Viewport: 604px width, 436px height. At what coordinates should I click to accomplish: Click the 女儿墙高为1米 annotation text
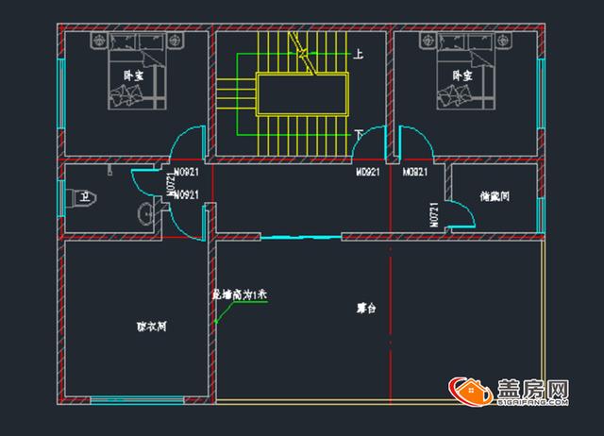click(x=240, y=294)
